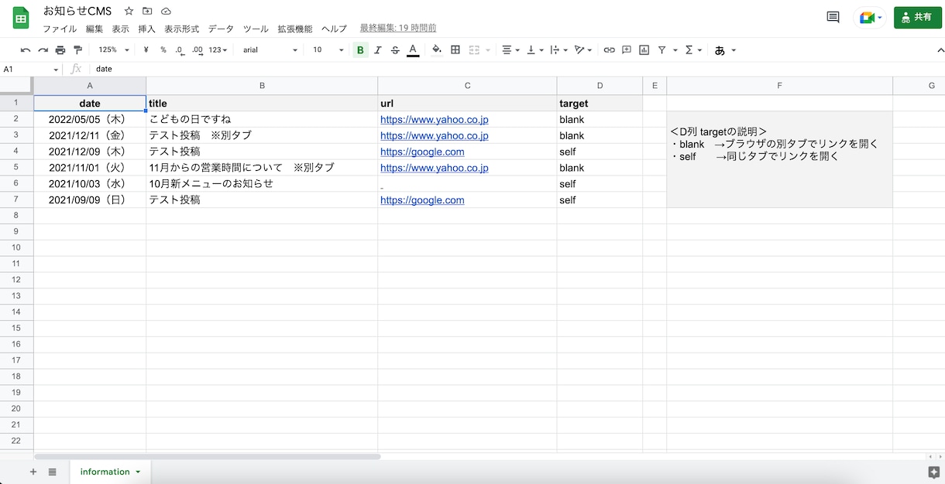Open the arial font dropdown

pyautogui.click(x=270, y=50)
